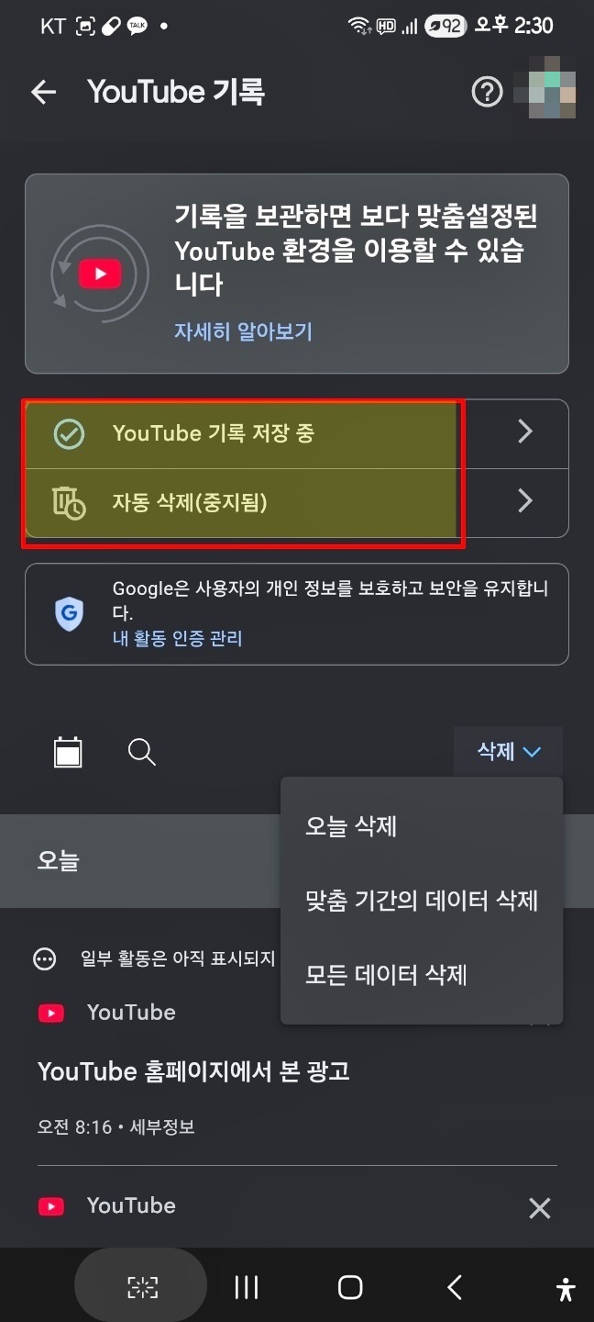The height and width of the screenshot is (1322, 594).
Task: Expand the YouTube 기록 저장 중 row chevron
Action: (x=525, y=431)
